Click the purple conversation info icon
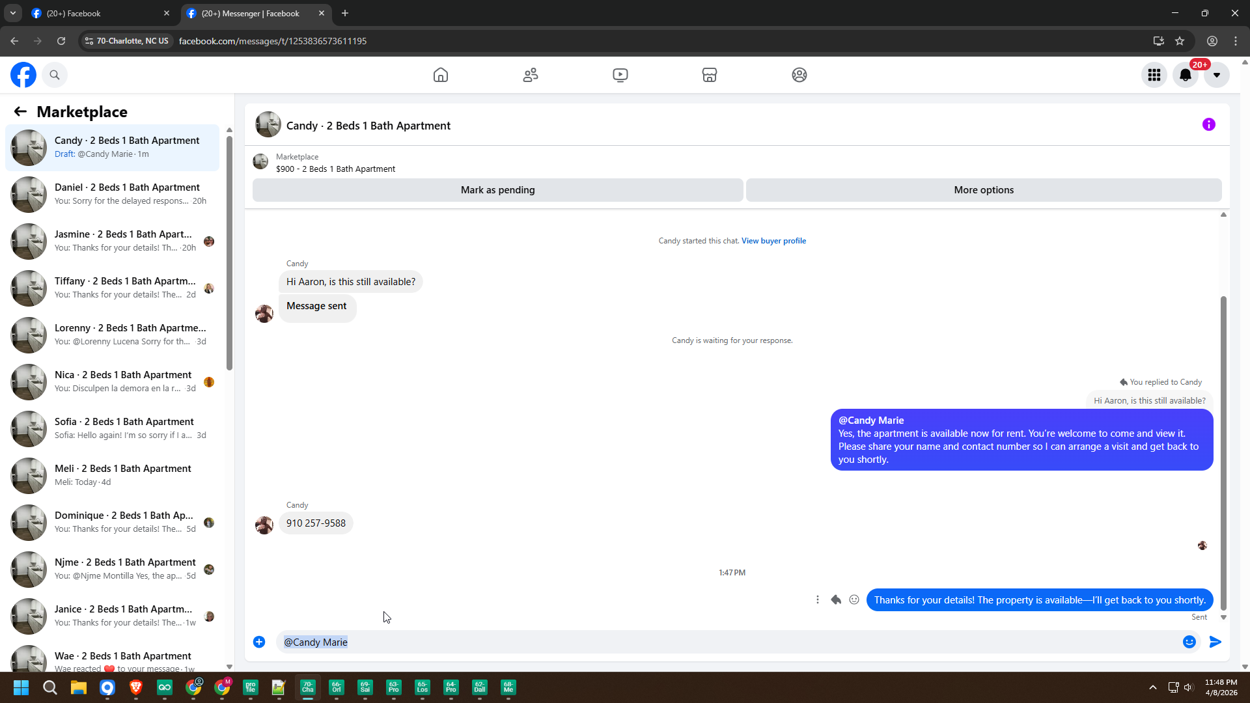1250x703 pixels. click(1209, 124)
